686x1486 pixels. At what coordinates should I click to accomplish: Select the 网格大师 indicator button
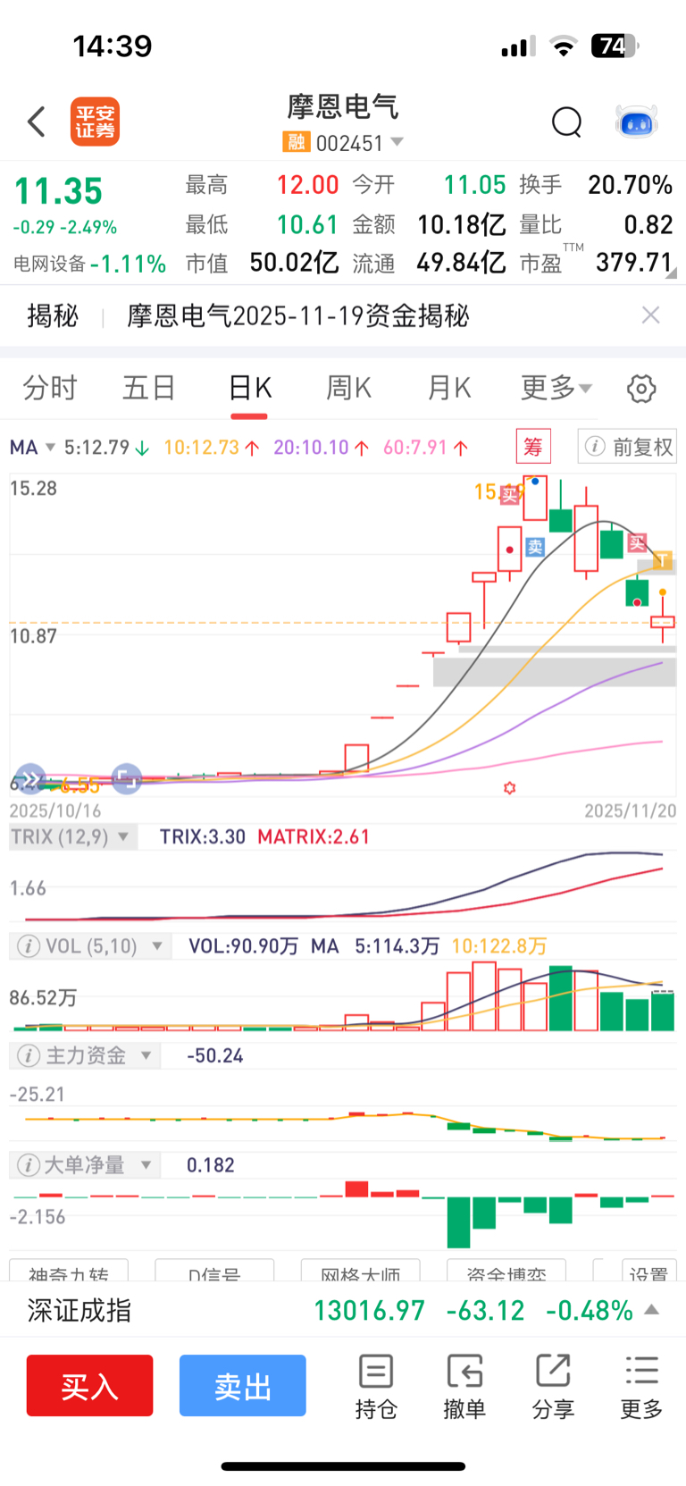[x=360, y=1272]
